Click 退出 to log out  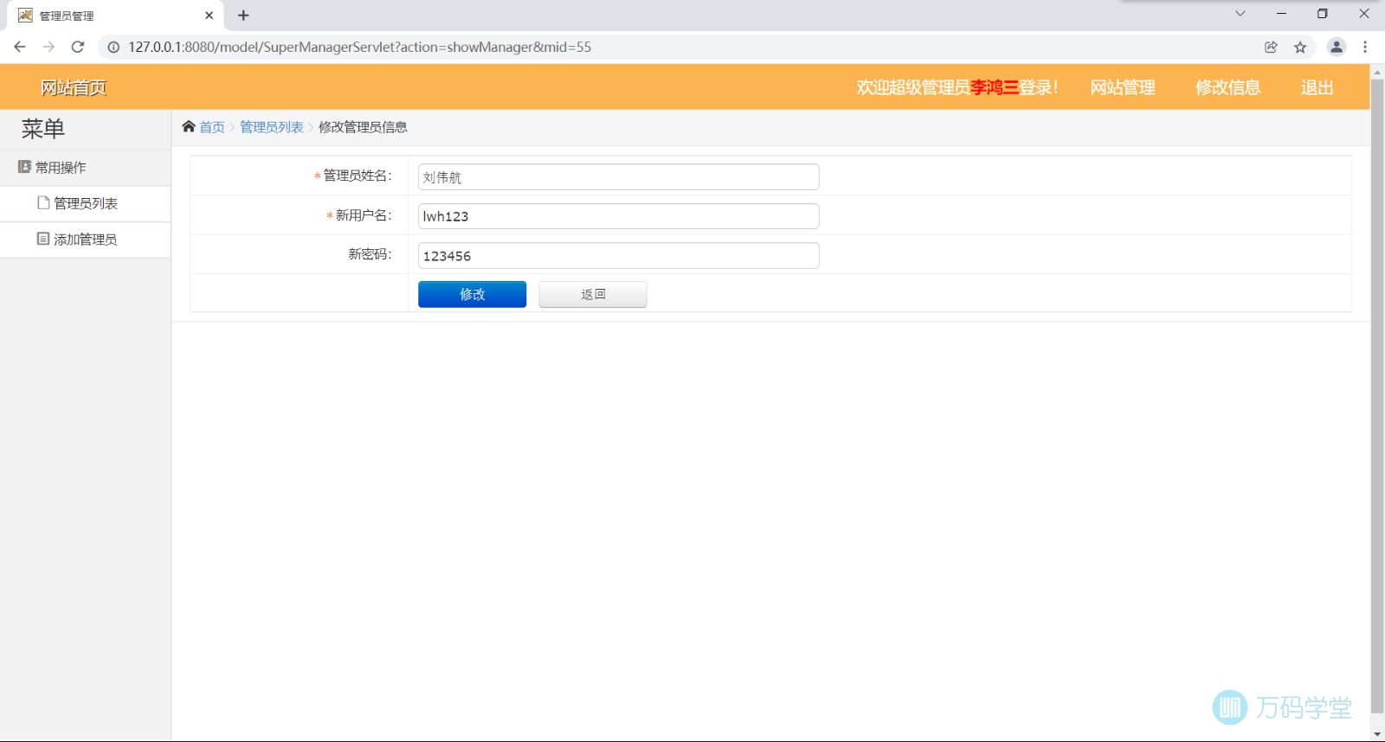tap(1317, 87)
